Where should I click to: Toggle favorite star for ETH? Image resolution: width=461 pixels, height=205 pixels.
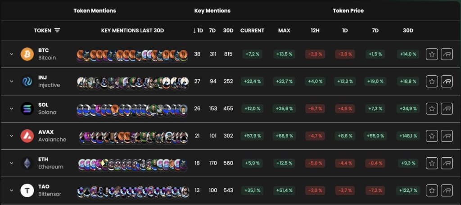pyautogui.click(x=432, y=163)
